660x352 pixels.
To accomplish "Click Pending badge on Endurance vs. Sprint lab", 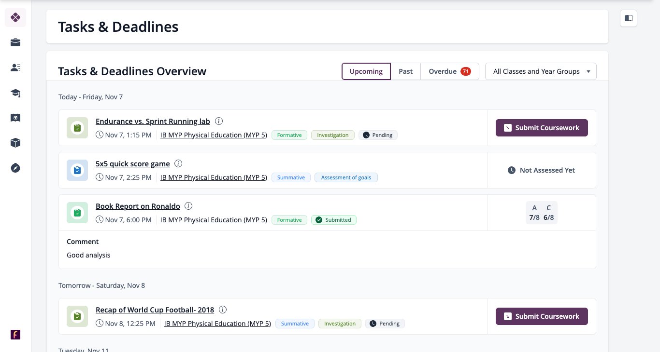I will [x=378, y=135].
